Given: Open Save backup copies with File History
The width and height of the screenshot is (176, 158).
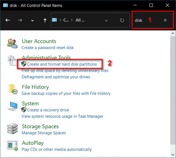Looking at the screenshot, I should pyautogui.click(x=66, y=93).
